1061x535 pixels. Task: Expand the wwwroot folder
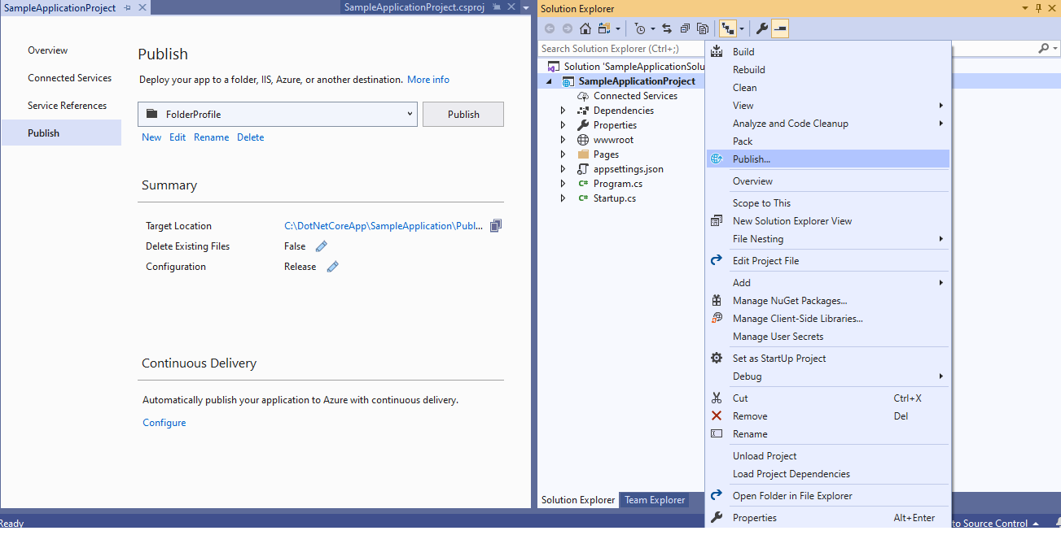pos(563,140)
